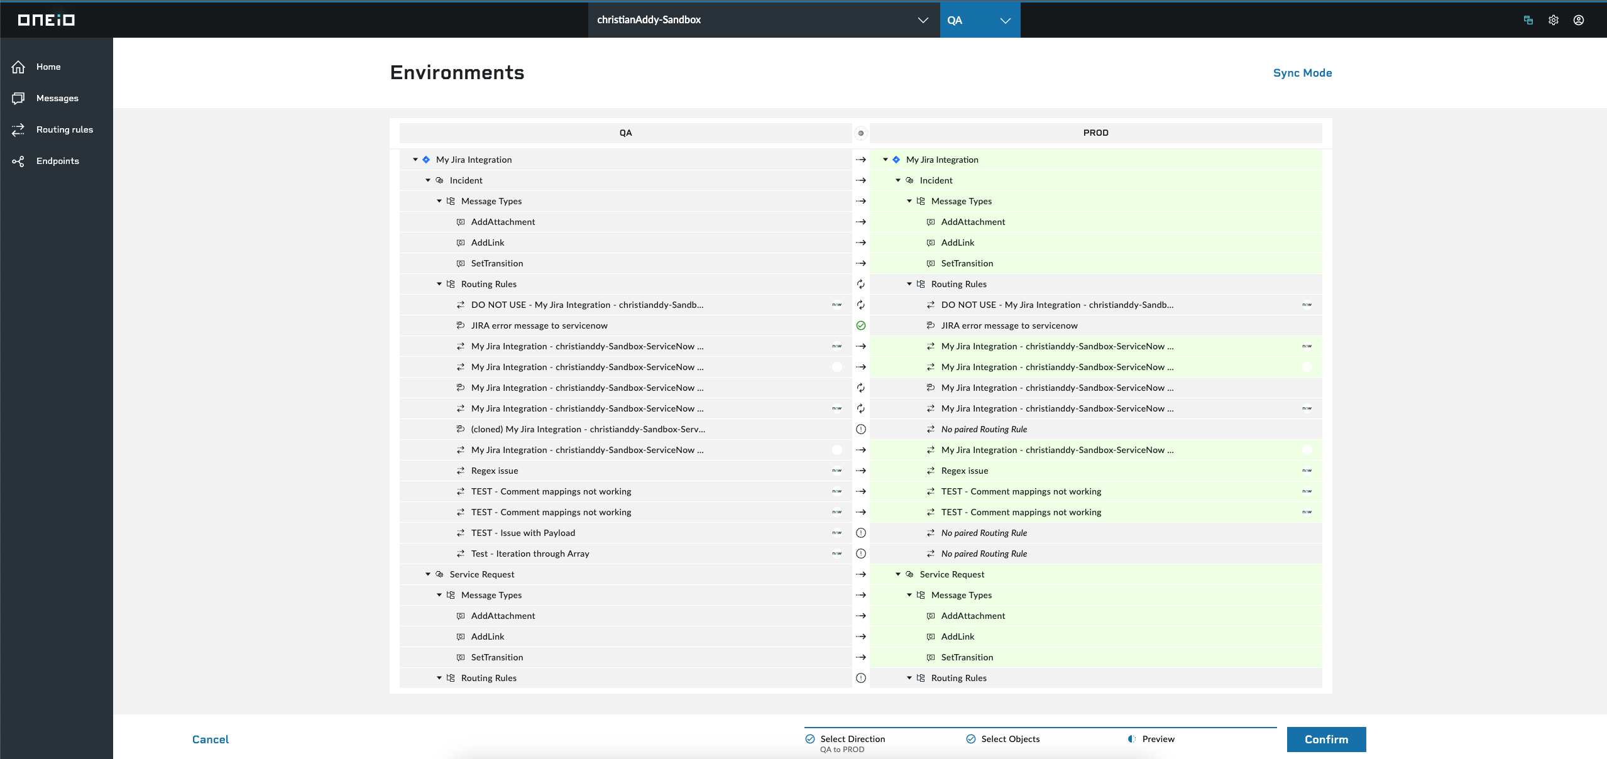Click routing icon beside PROD DO NOT USE rule
1607x759 pixels.
(x=931, y=305)
